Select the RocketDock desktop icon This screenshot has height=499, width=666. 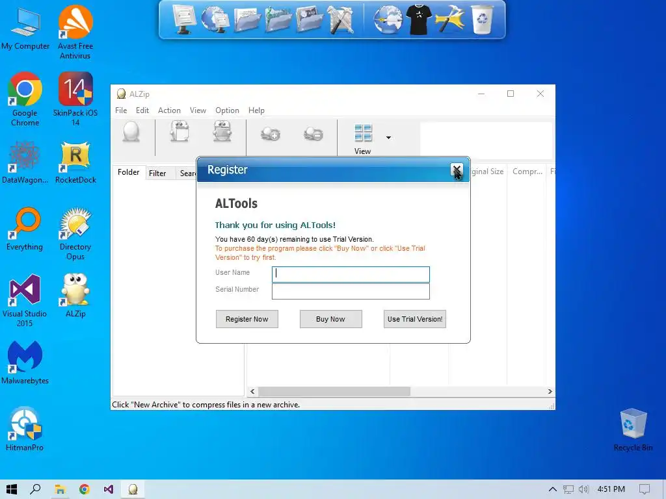coord(75,162)
